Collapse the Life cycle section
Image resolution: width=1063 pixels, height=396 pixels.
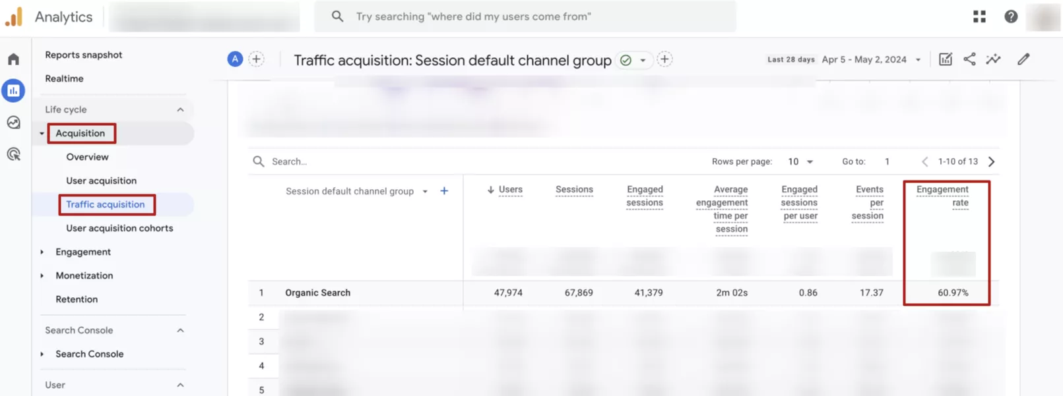[x=180, y=109]
